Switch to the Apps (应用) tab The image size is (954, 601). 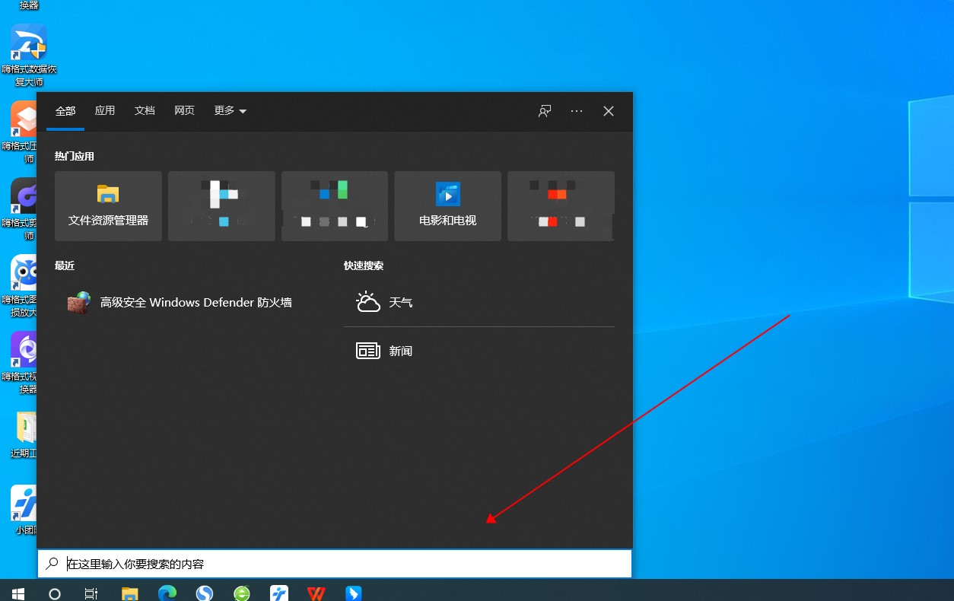coord(105,111)
